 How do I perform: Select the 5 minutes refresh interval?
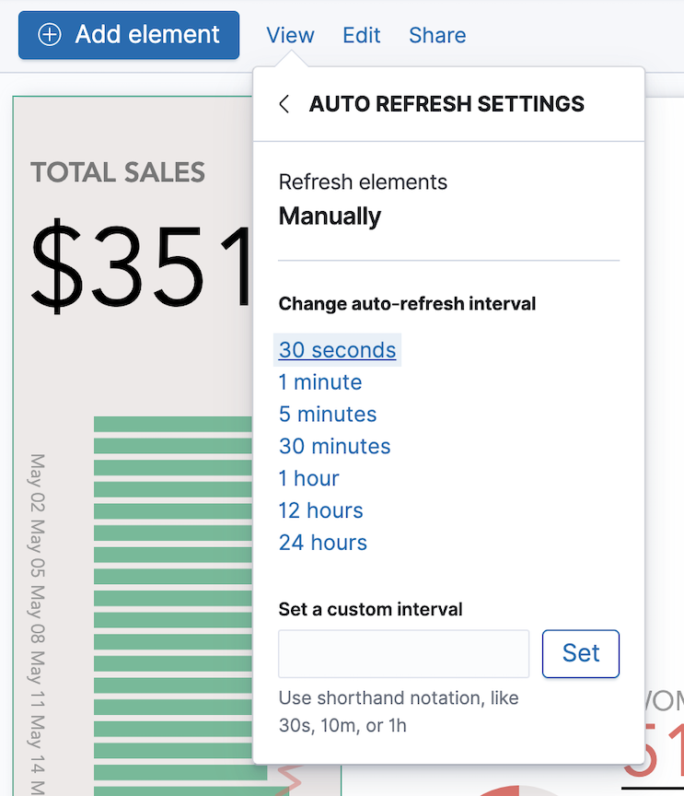(x=328, y=415)
